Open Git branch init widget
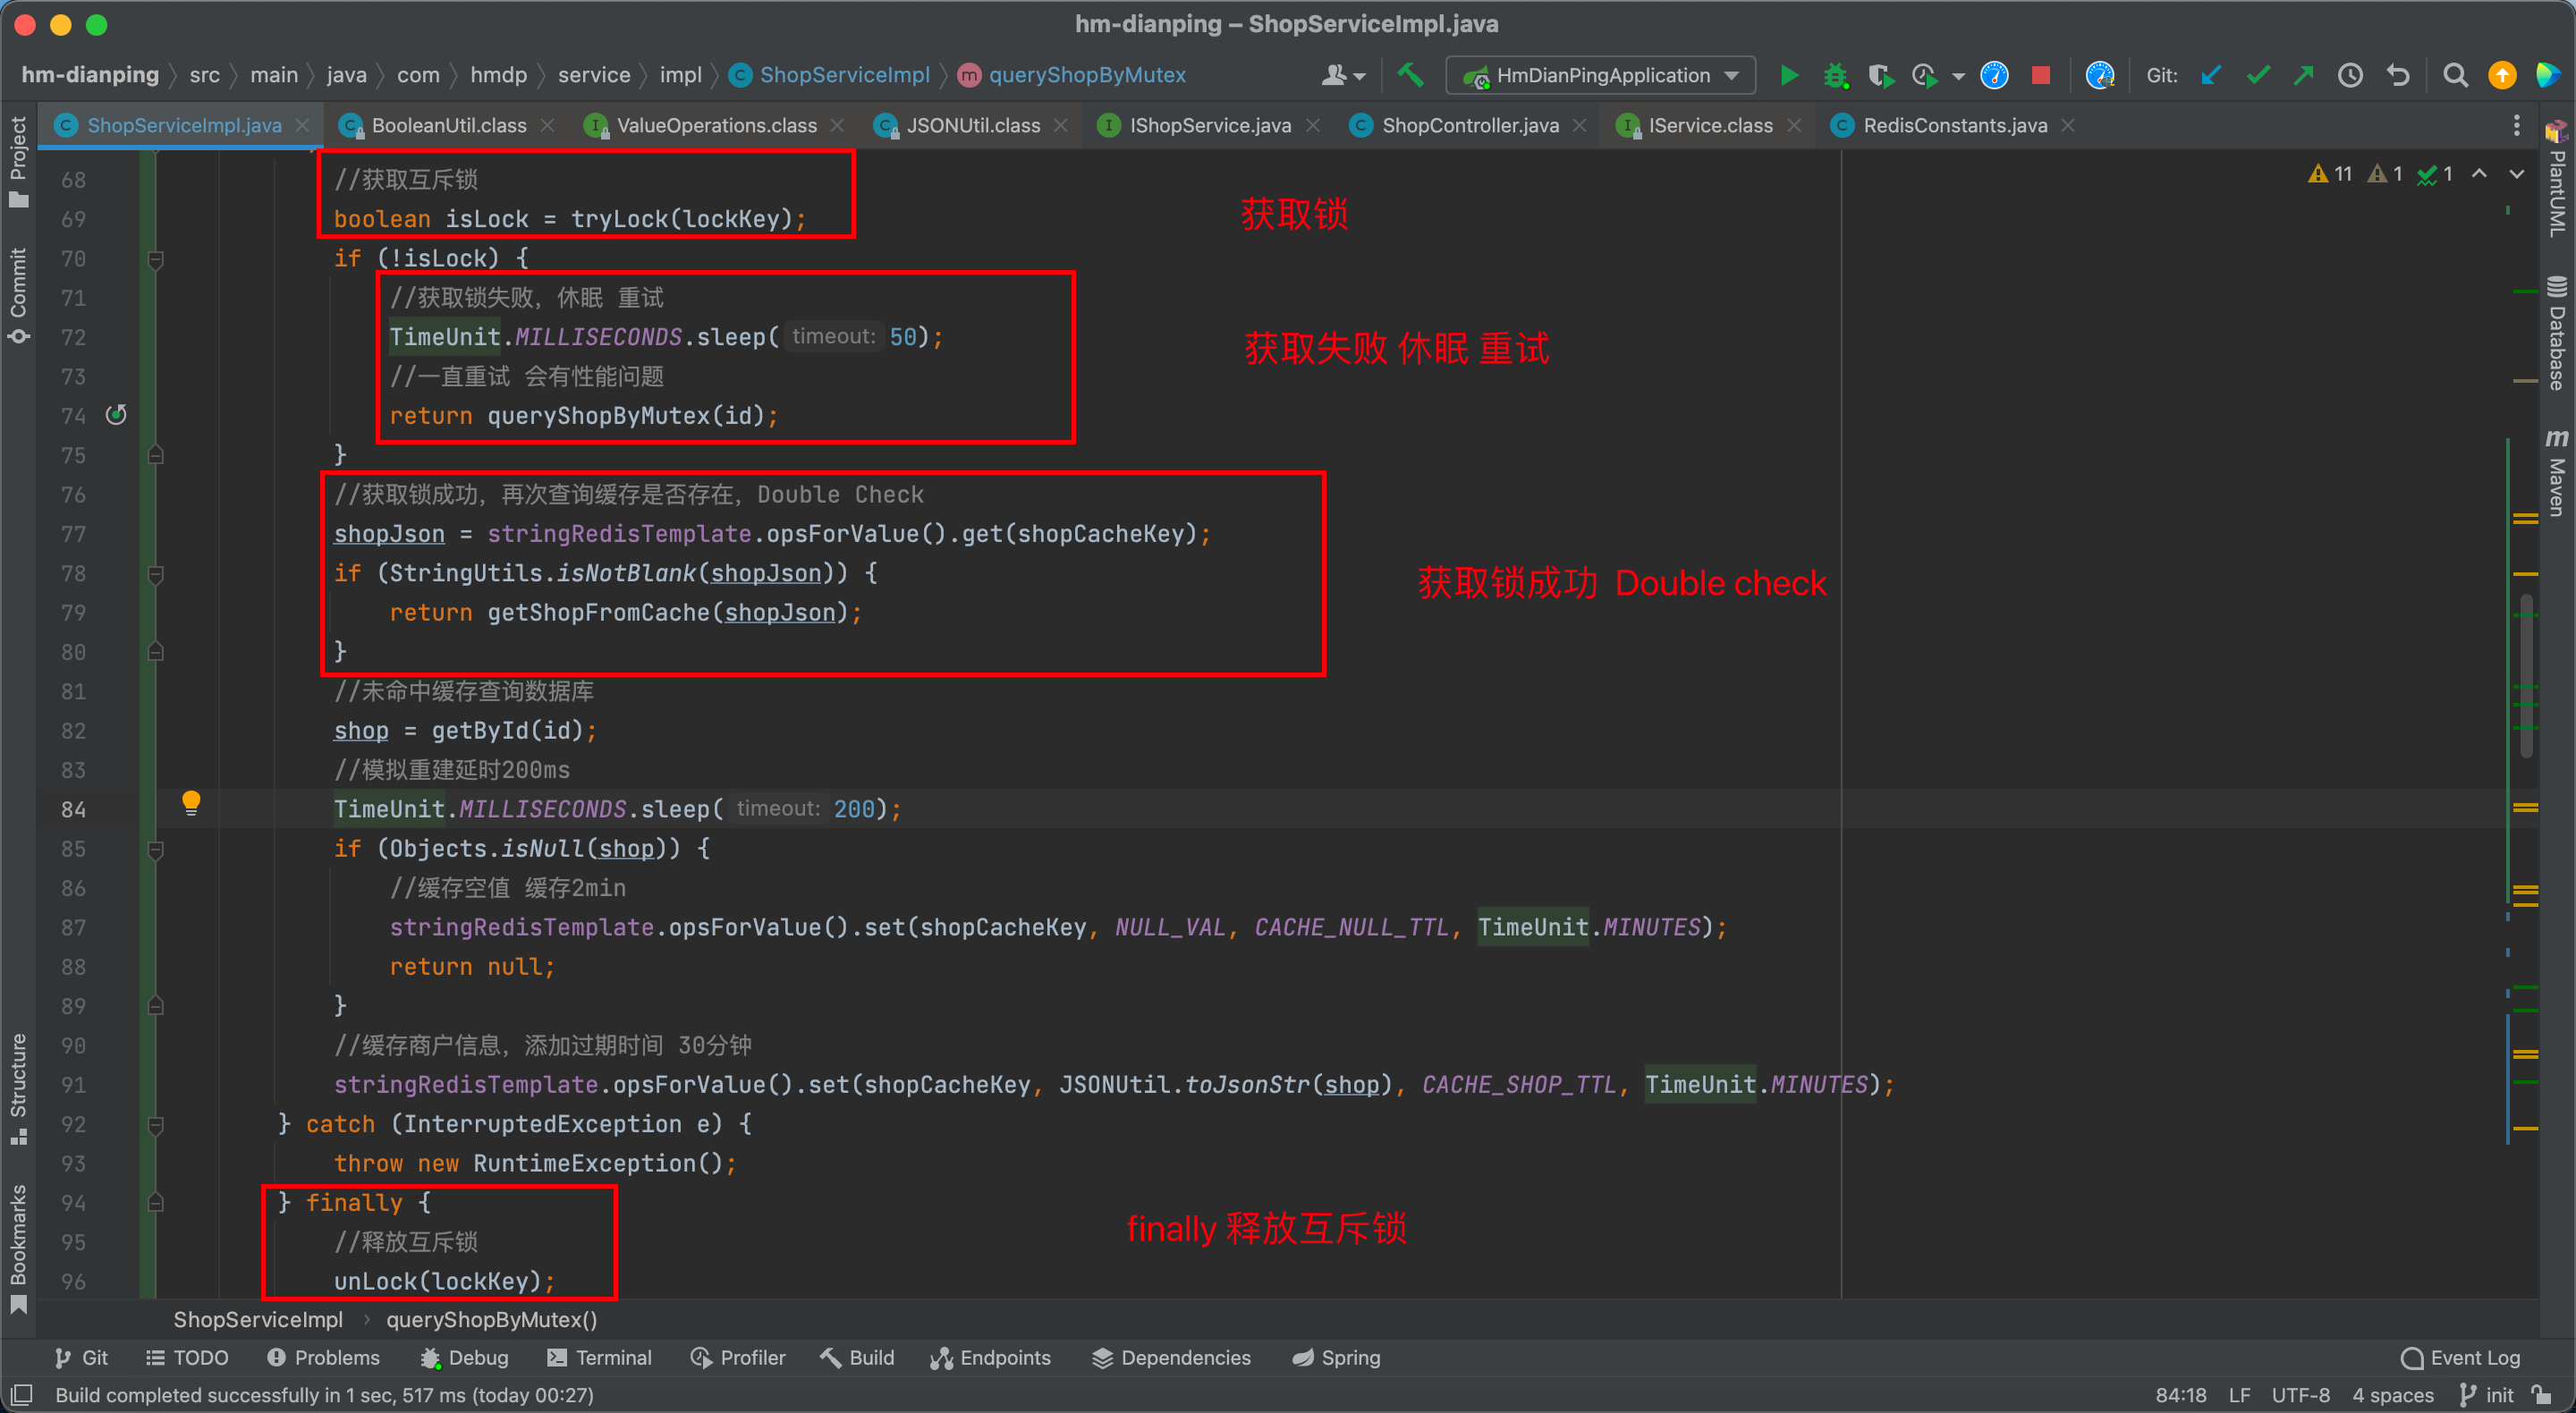The image size is (2576, 1413). click(2486, 1394)
